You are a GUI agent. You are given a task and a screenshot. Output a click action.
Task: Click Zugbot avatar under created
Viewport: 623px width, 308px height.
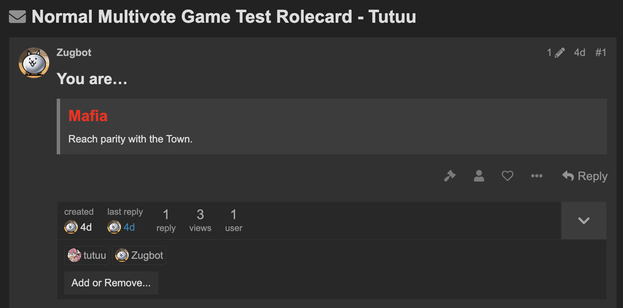(71, 227)
